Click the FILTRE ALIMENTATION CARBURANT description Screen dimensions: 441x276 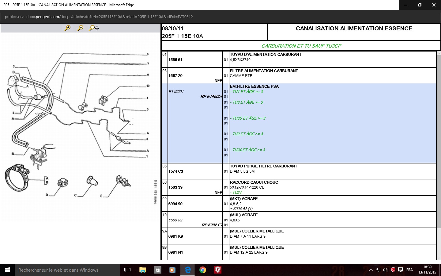[264, 71]
